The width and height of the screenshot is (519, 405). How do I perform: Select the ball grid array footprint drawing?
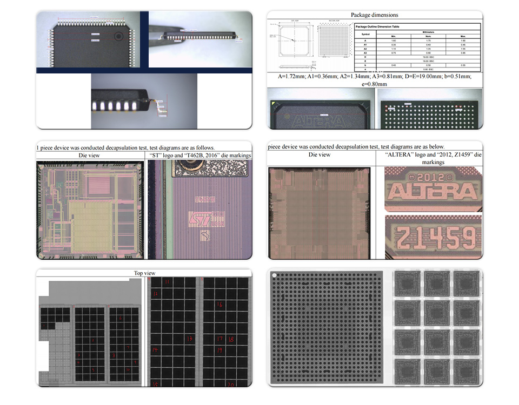click(x=334, y=40)
